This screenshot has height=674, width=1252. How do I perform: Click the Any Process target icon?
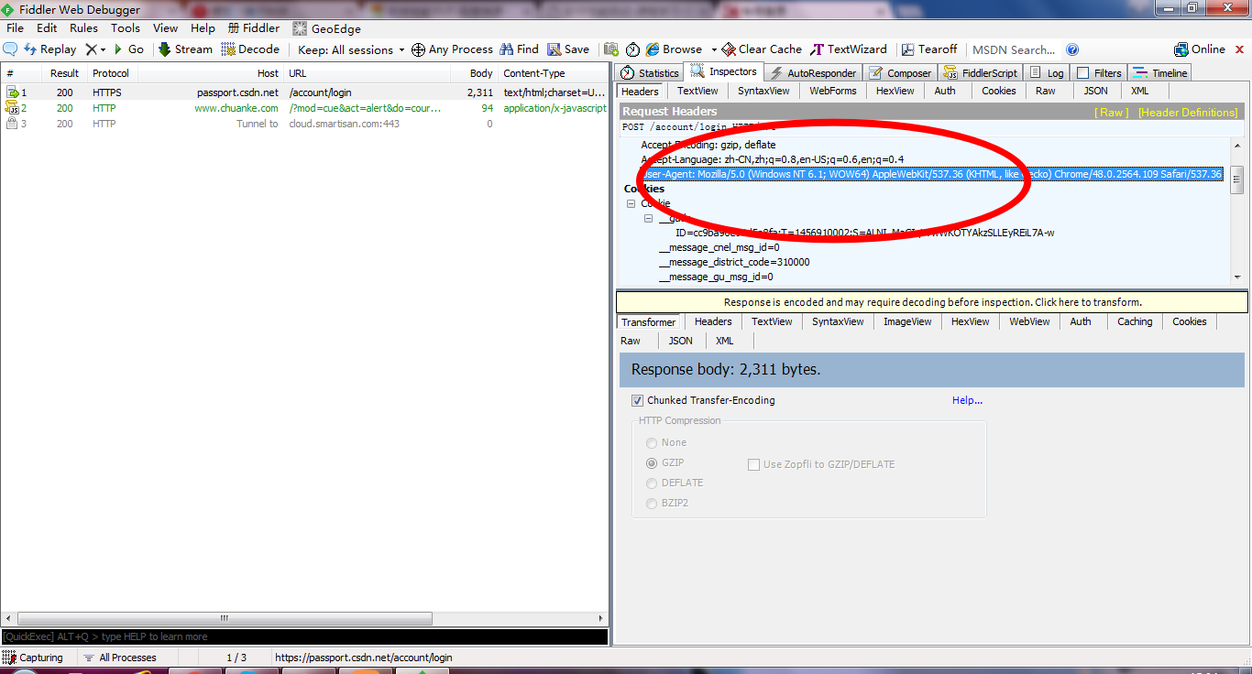coord(418,49)
